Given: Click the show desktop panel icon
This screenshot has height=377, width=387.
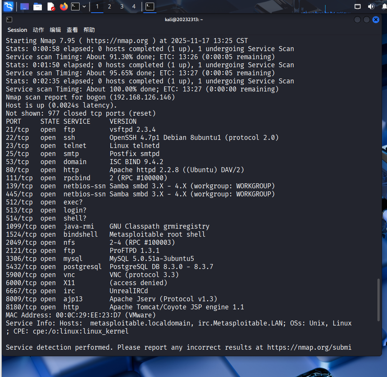Looking at the screenshot, I should coord(25,7).
